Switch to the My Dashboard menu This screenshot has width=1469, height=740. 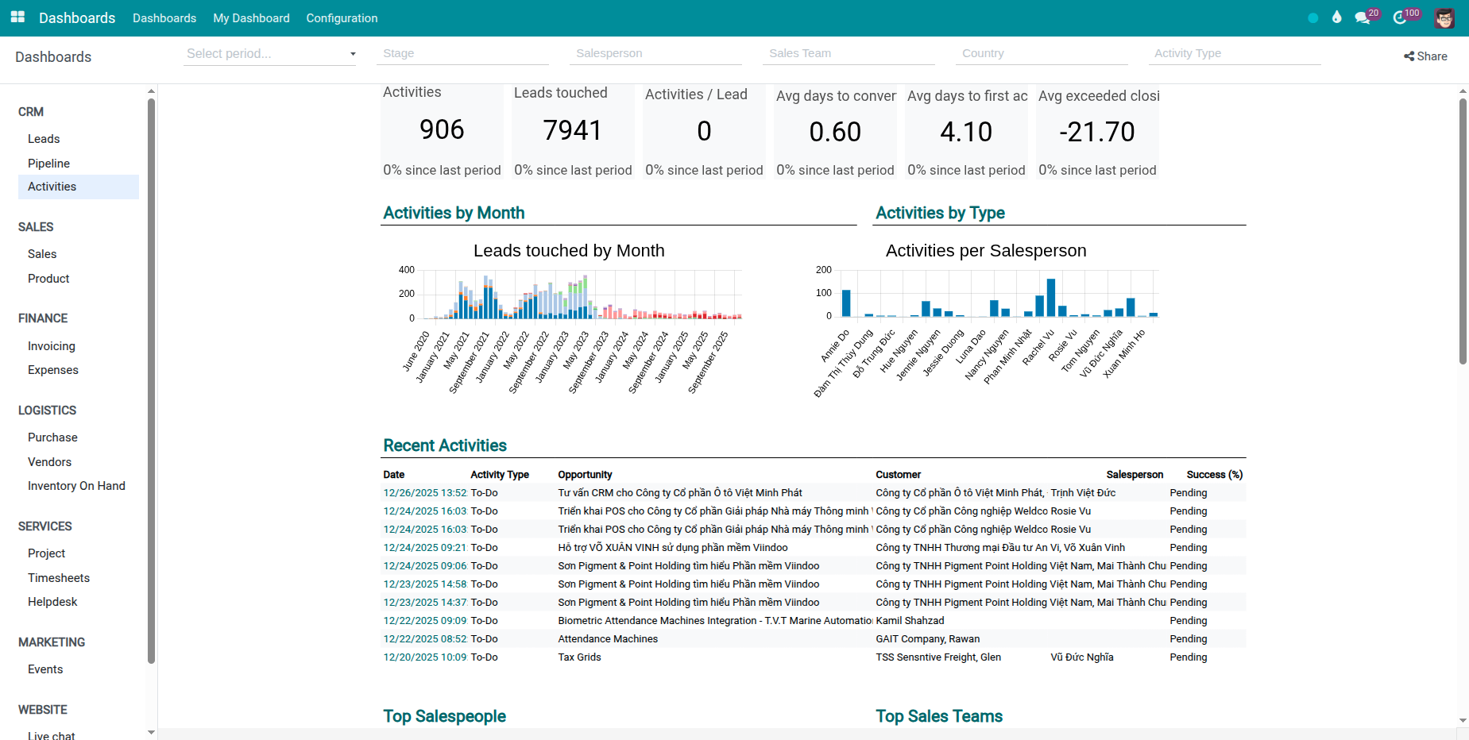click(251, 17)
